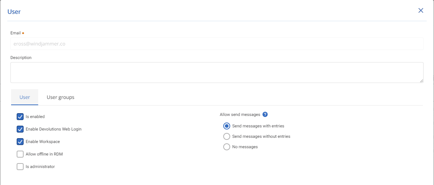The width and height of the screenshot is (434, 185).
Task: Disable Enable Devolutions Web Login checkbox
Action: 20,129
